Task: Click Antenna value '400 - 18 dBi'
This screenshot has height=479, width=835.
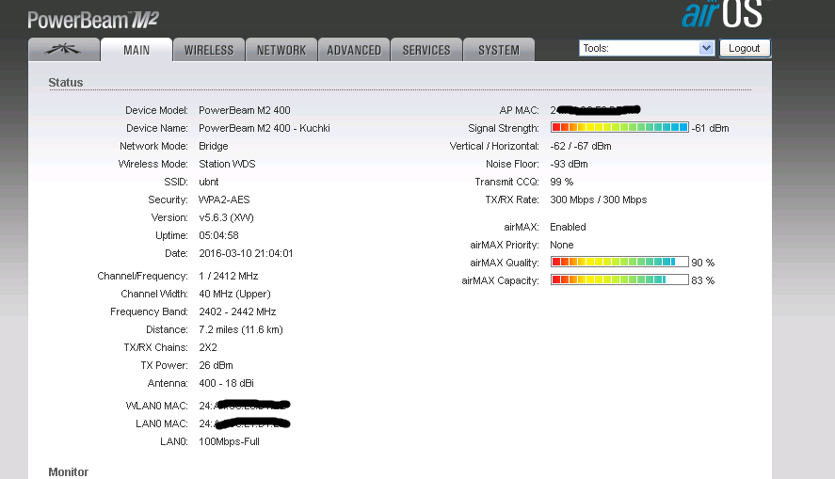Action: (x=226, y=383)
